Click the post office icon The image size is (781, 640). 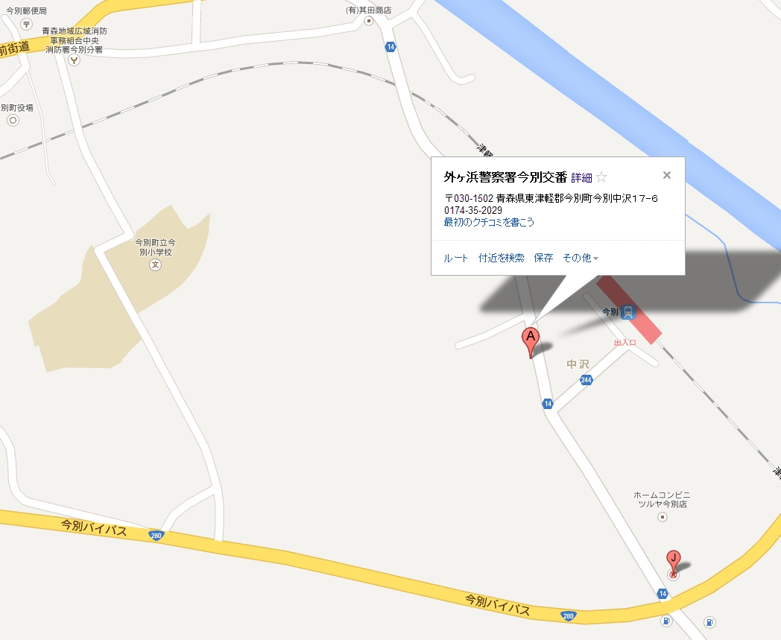coord(26,24)
